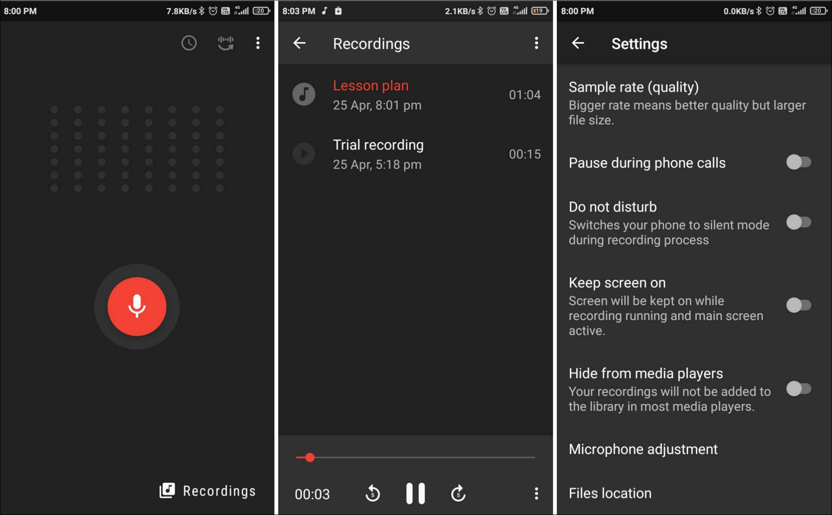Open Recordings screen three-dot menu
This screenshot has height=515, width=832.
[536, 43]
